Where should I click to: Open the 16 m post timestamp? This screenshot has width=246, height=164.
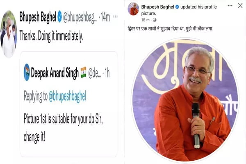(x=145, y=20)
